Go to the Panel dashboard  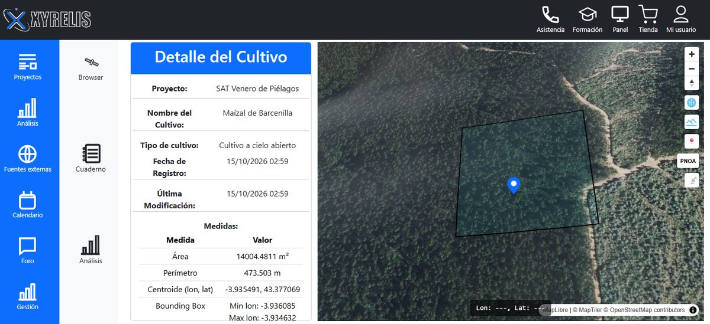point(620,19)
